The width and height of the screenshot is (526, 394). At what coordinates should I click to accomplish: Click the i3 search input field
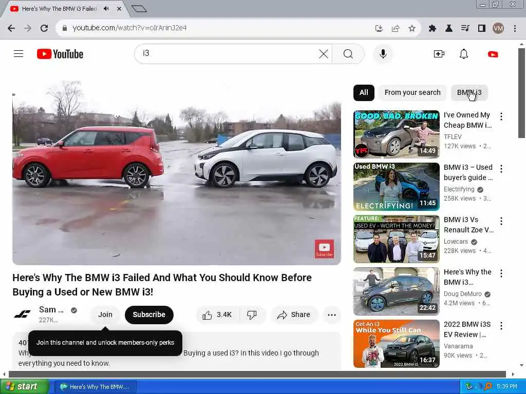tap(229, 53)
